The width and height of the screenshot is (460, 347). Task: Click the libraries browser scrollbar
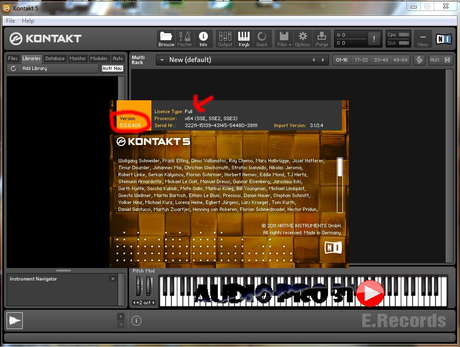(121, 88)
